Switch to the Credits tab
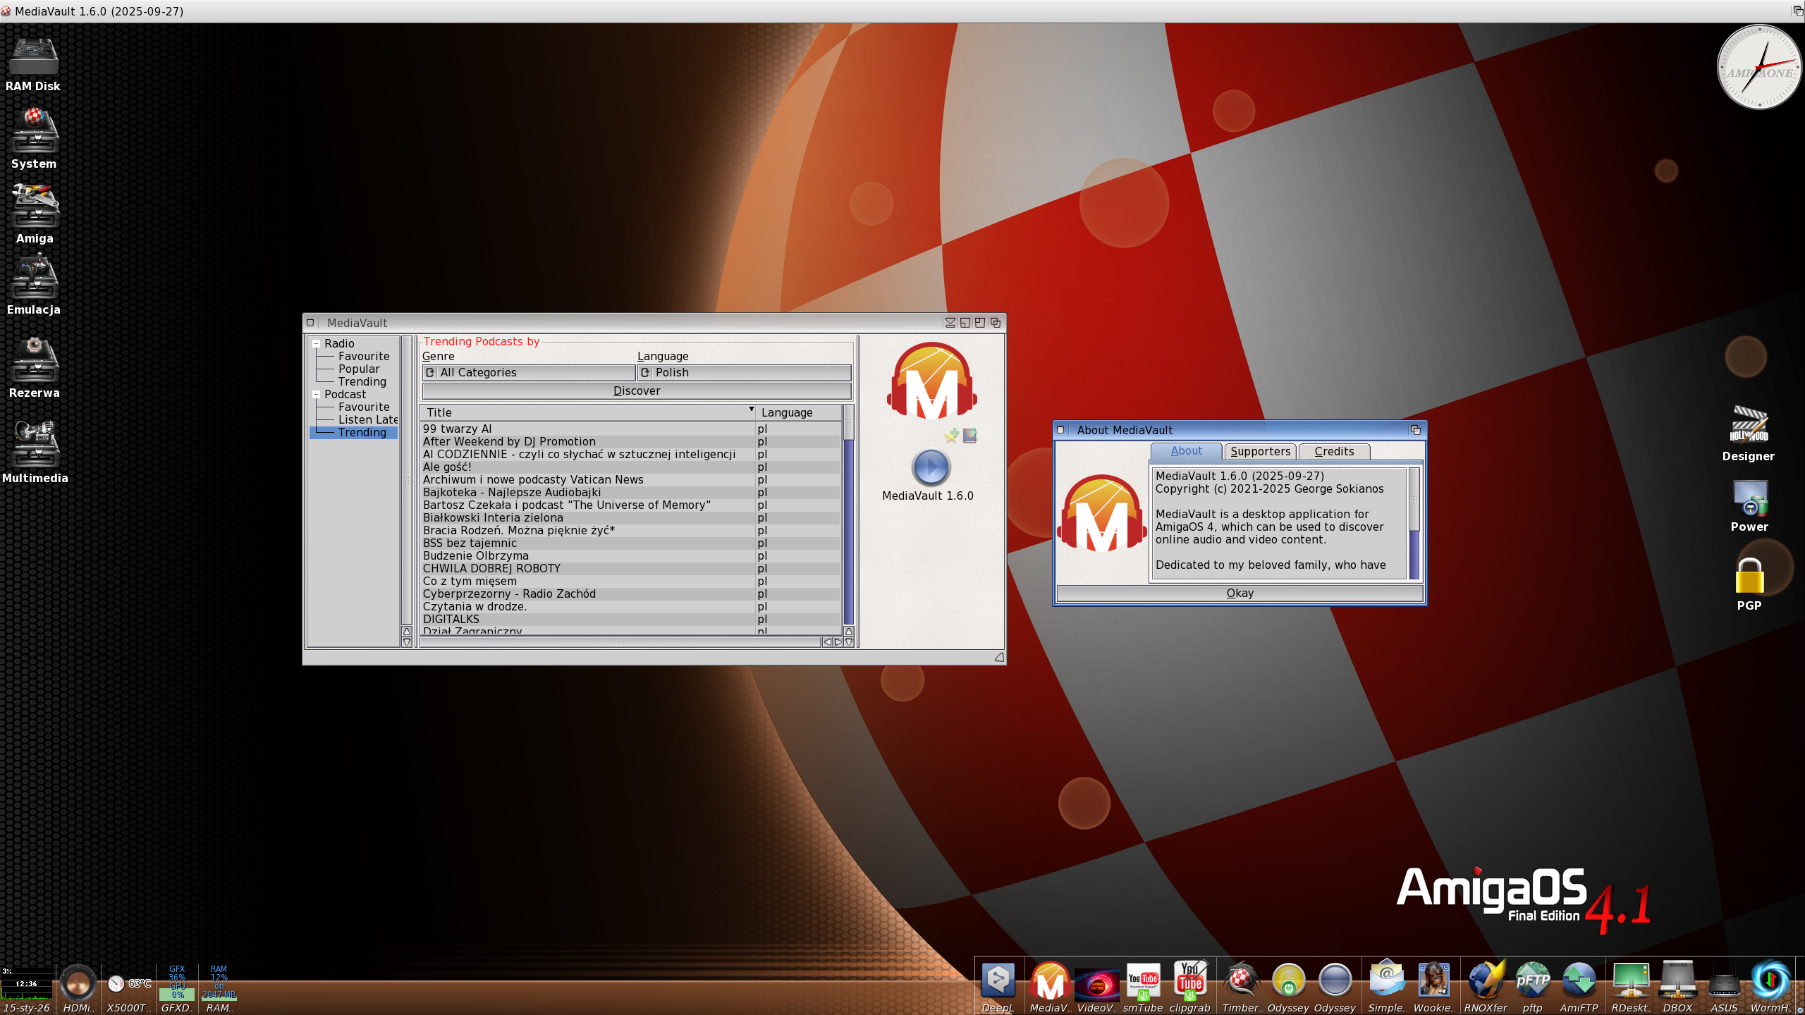This screenshot has width=1805, height=1015. coord(1333,452)
